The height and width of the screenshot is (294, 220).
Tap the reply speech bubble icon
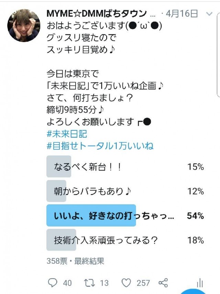53,283
